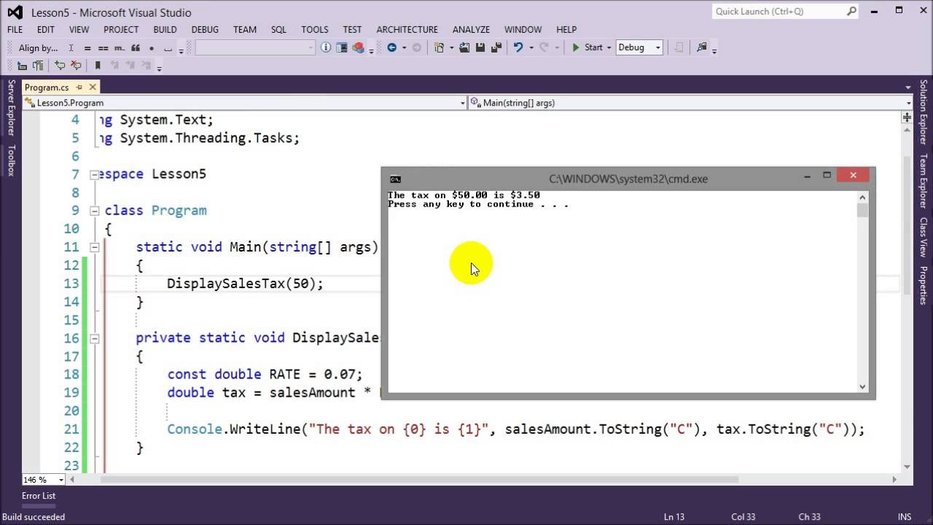933x525 pixels.
Task: Open the HELP menu
Action: (x=566, y=29)
